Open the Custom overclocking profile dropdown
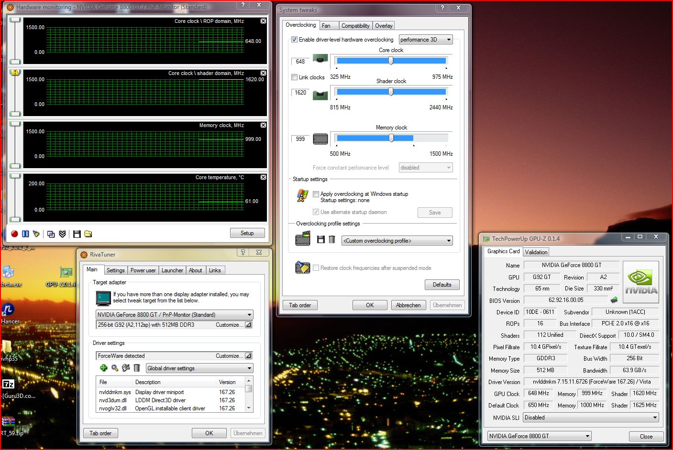Viewport: 673px width, 450px height. (x=397, y=240)
